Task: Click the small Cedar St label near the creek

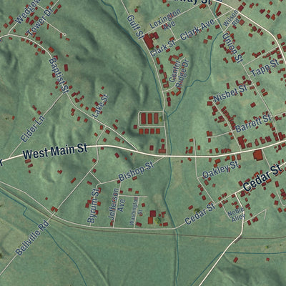Action: pyautogui.click(x=199, y=214)
